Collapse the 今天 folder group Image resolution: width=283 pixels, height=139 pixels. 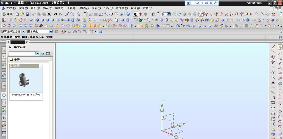(12, 59)
